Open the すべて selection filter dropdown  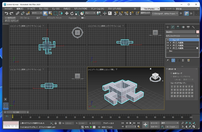(x=37, y=13)
